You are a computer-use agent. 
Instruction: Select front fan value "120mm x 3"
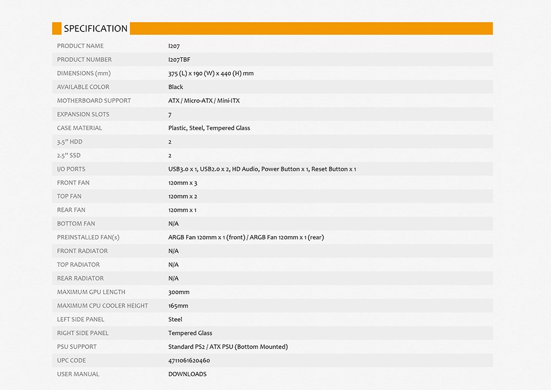(183, 183)
